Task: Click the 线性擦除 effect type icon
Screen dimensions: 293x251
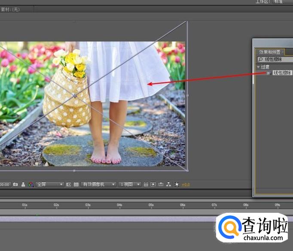Action: pos(269,73)
